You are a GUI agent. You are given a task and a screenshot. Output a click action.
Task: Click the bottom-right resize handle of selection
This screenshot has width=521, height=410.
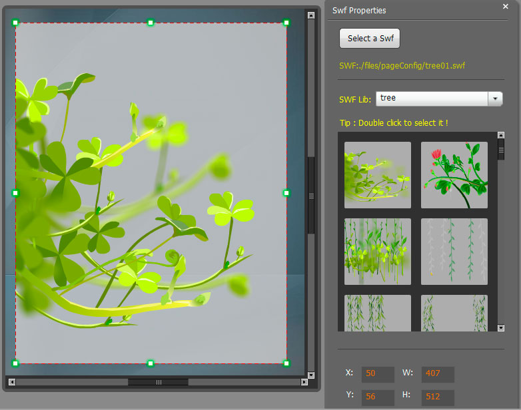pos(286,363)
